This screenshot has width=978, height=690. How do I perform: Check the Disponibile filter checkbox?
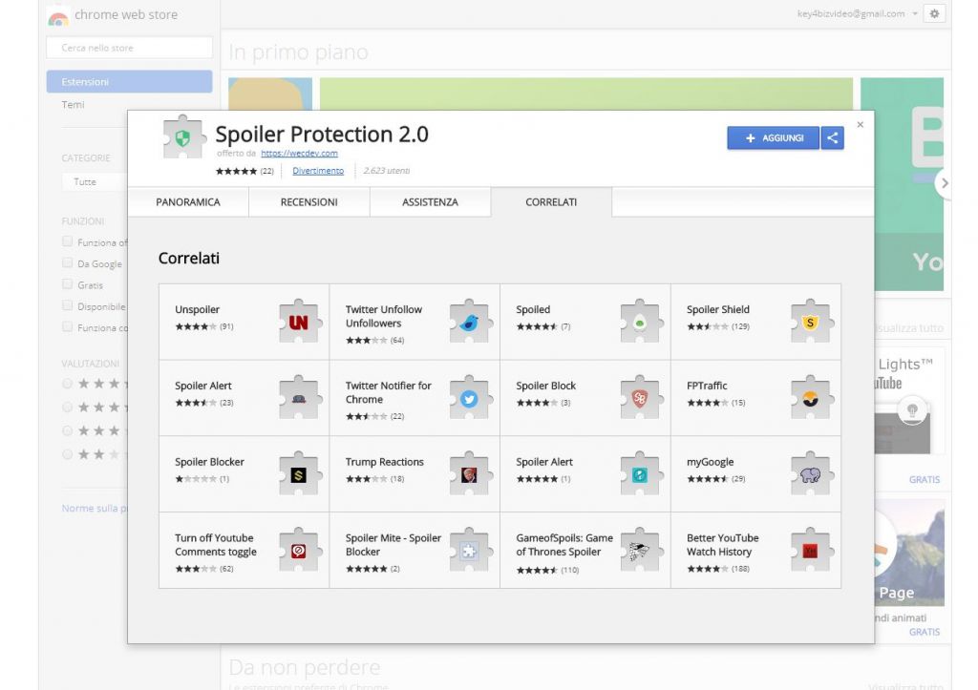tap(68, 305)
